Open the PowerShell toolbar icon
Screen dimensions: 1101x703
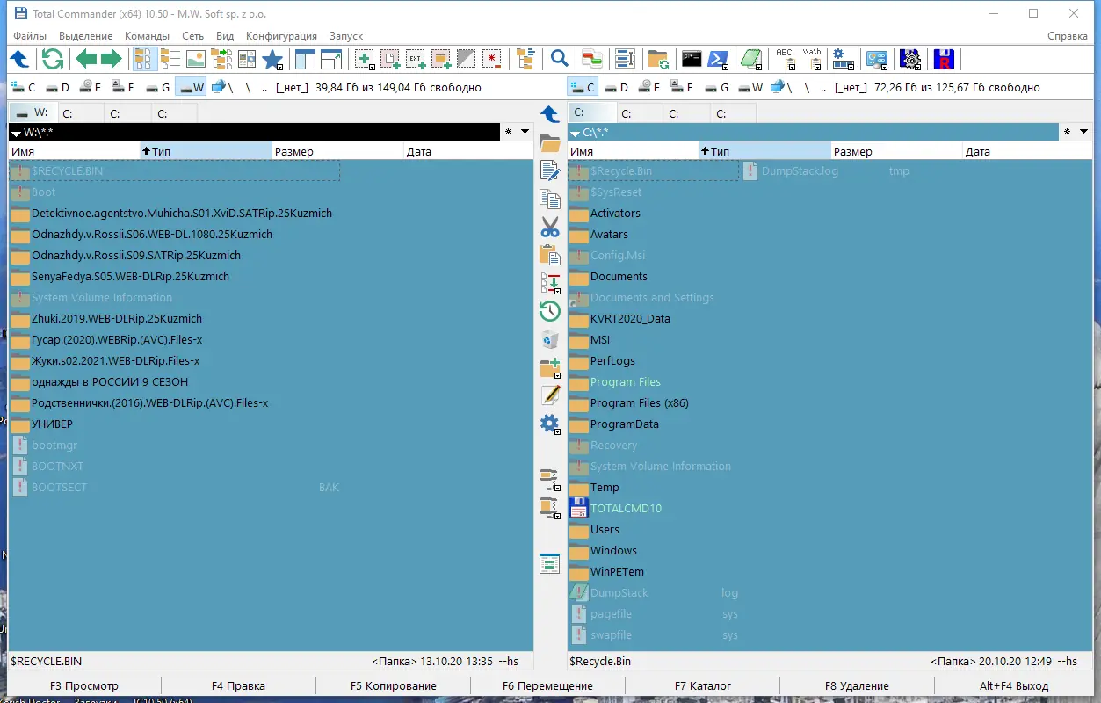[x=720, y=59]
